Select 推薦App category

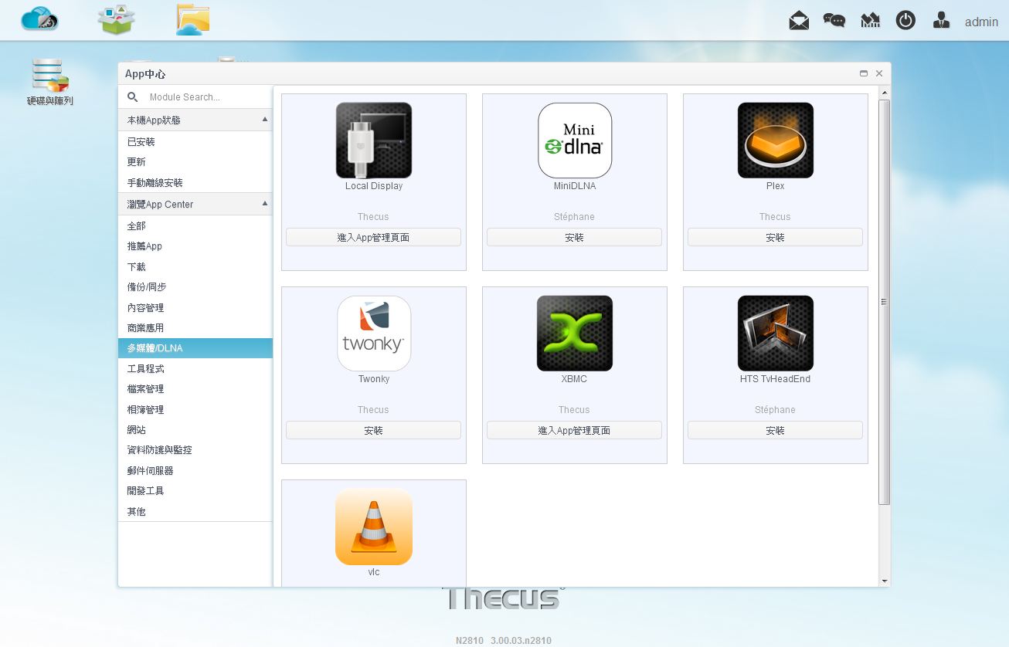point(195,246)
